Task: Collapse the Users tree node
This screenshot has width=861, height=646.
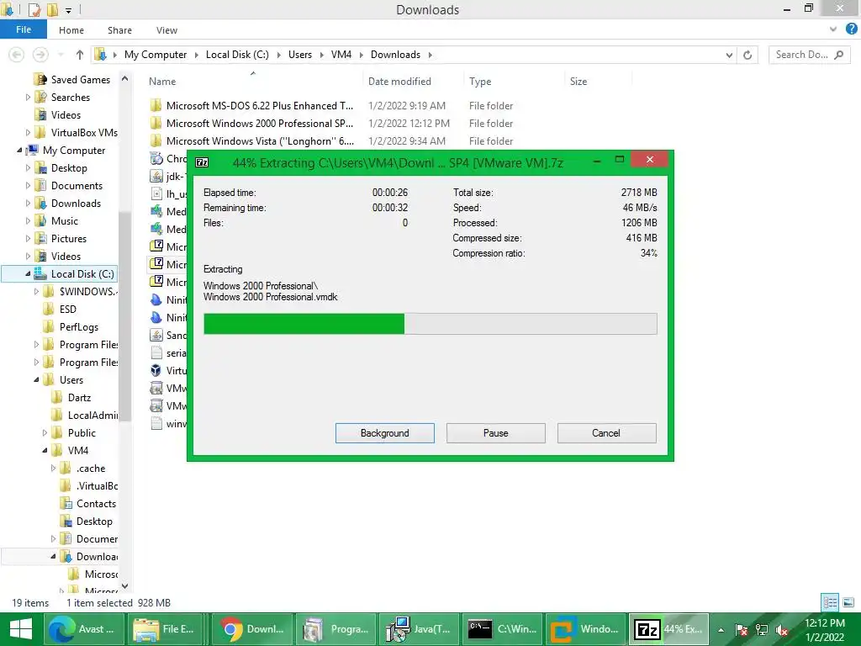Action: [x=36, y=379]
